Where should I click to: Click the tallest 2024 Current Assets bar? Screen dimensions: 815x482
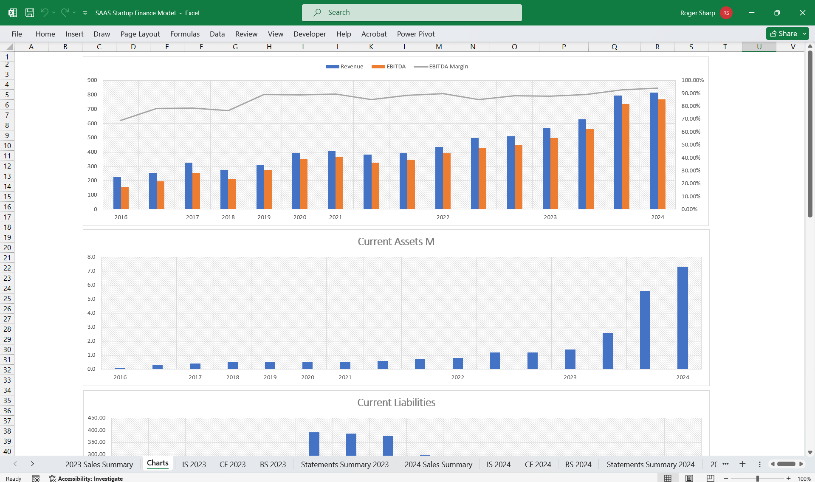(x=682, y=318)
